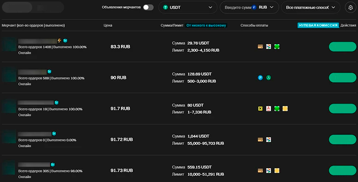The width and height of the screenshot is (358, 182).
Task: Click the amount 559.15 USDT
Action: click(199, 167)
